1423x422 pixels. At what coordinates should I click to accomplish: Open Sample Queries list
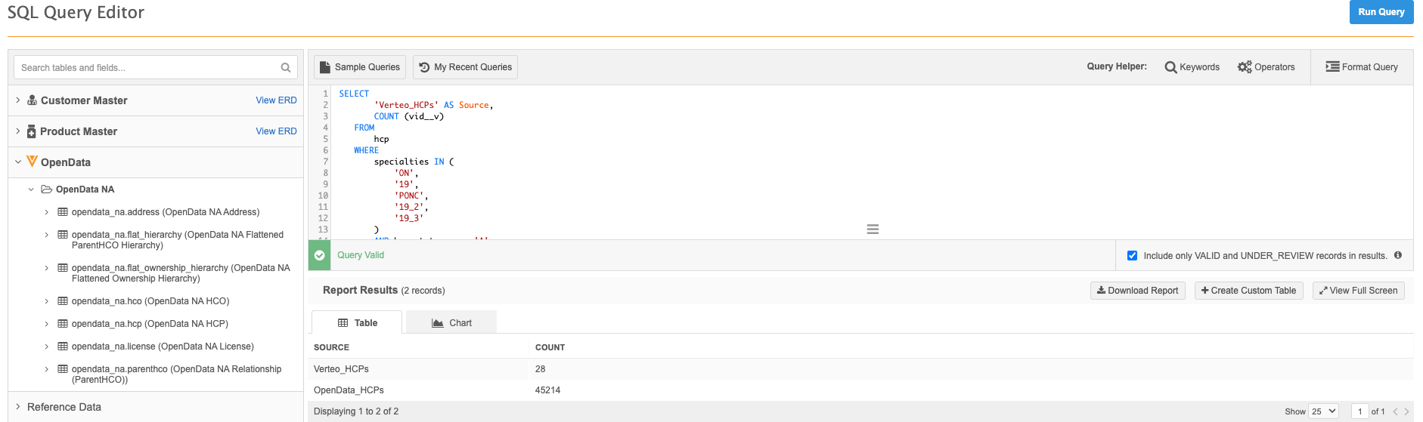(x=360, y=67)
